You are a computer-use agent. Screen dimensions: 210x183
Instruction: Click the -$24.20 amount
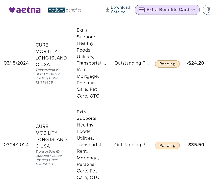[195, 63]
